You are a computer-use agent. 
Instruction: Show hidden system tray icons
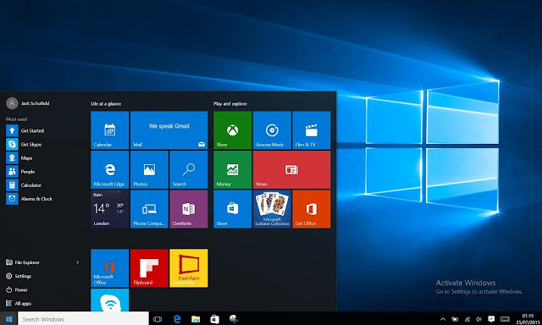pos(442,319)
